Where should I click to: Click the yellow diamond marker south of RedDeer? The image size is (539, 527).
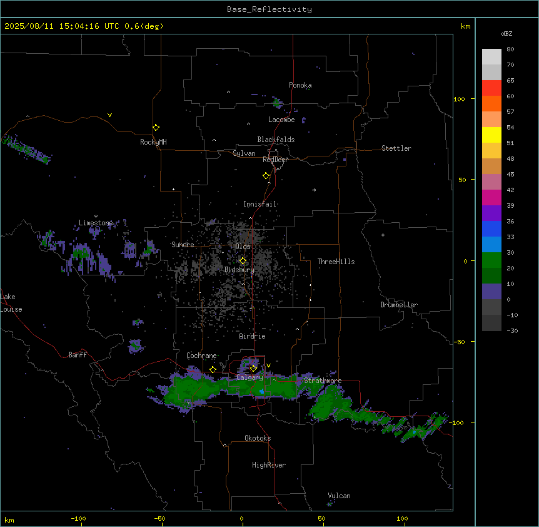click(x=266, y=175)
